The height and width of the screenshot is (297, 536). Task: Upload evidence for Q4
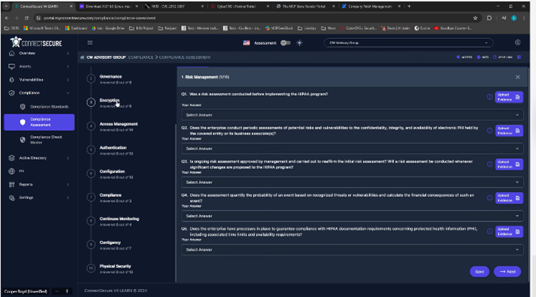click(x=509, y=198)
